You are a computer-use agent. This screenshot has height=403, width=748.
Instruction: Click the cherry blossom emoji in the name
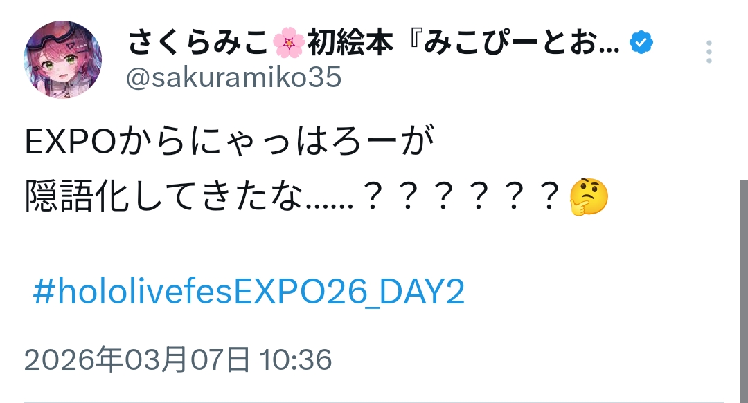click(x=289, y=43)
